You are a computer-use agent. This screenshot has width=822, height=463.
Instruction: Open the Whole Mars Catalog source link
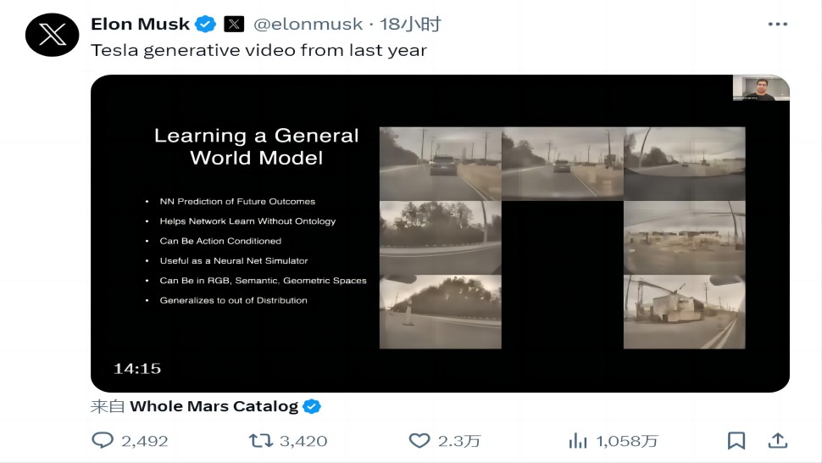tap(214, 406)
